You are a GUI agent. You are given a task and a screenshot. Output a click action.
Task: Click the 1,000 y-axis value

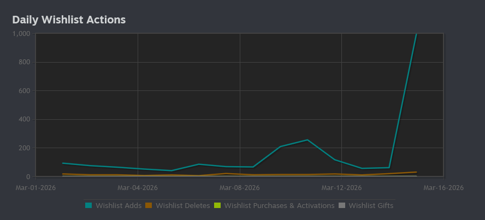point(21,34)
